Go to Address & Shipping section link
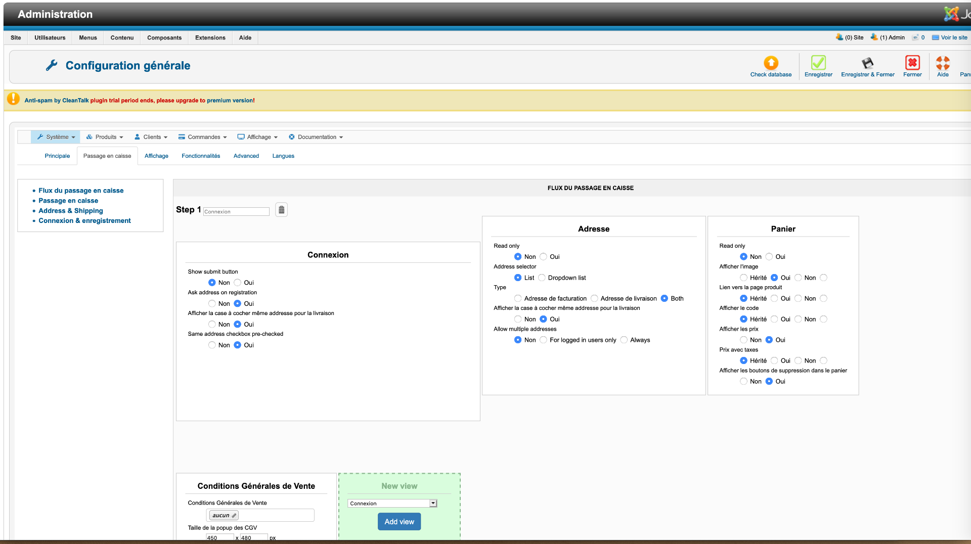 [71, 211]
